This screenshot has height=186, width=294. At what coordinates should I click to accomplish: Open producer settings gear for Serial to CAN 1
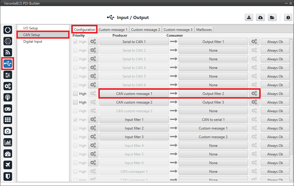[x=93, y=42]
